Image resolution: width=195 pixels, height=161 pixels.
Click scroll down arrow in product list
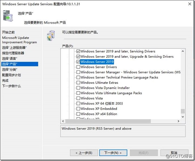tap(183, 117)
